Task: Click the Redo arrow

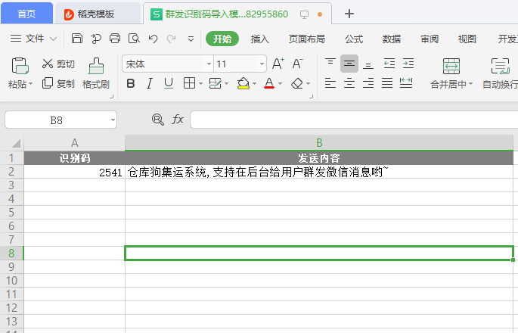Action: click(171, 39)
